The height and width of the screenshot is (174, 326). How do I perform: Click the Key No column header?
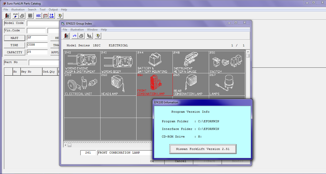pos(31,72)
